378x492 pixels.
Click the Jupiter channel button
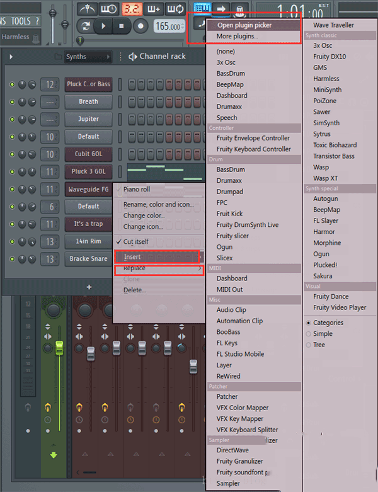(88, 119)
